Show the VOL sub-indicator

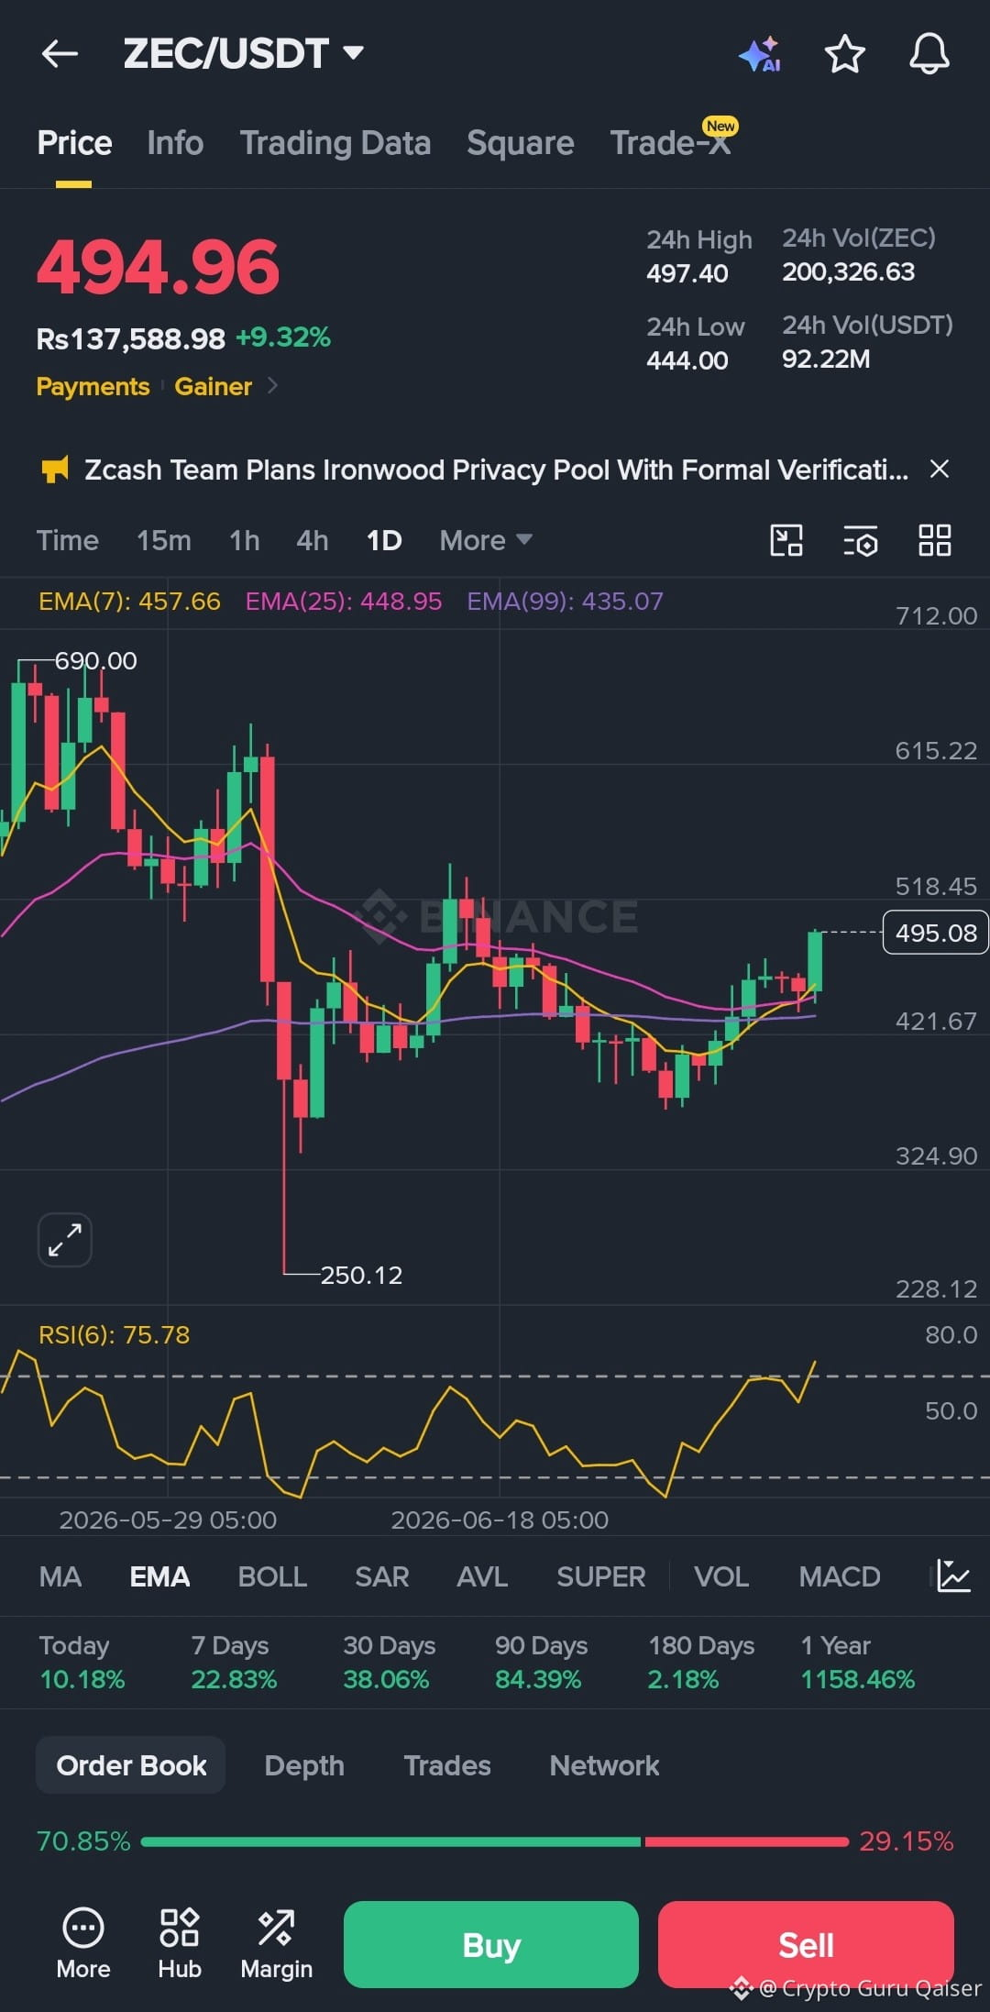pyautogui.click(x=721, y=1576)
